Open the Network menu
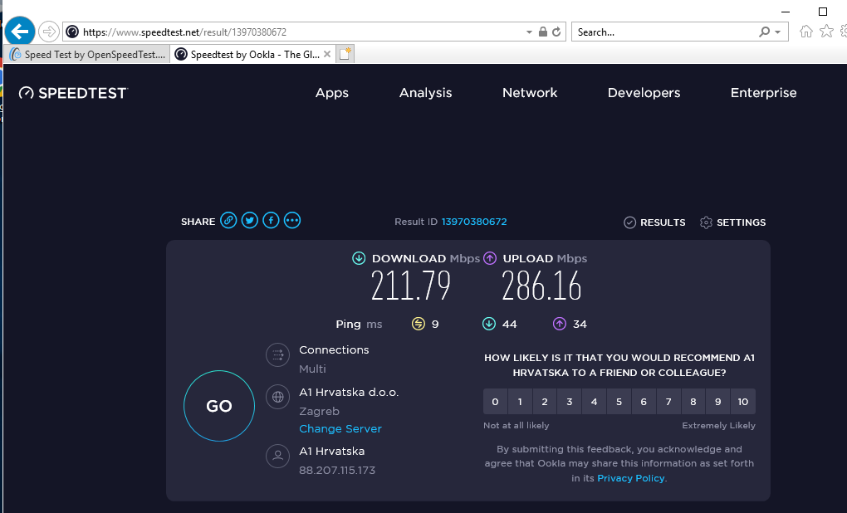 (x=530, y=93)
